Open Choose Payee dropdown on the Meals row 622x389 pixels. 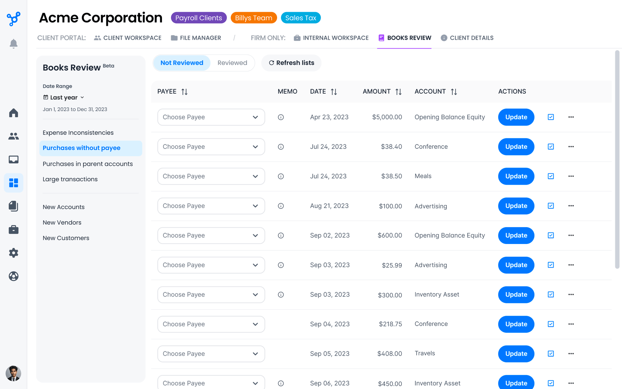211,176
